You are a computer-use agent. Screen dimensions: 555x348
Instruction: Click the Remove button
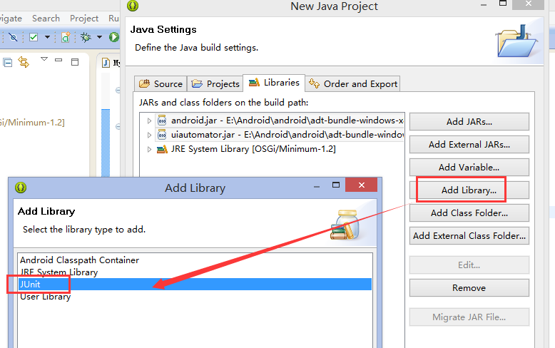(469, 288)
